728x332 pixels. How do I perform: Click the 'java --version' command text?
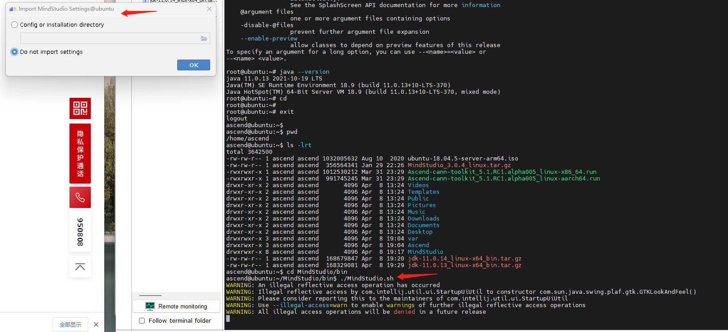point(305,72)
